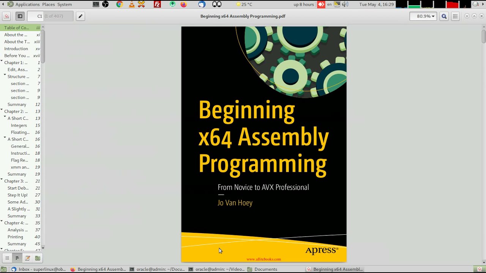Launch FileZilla from top panel
Image resolution: width=486 pixels, height=273 pixels.
[157, 4]
